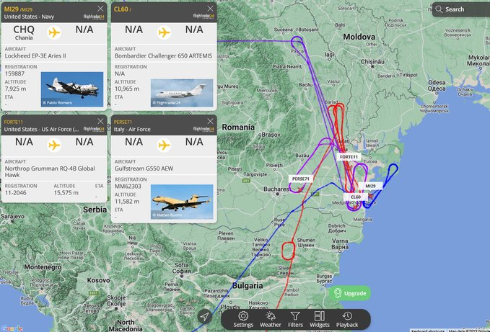The height and width of the screenshot is (332, 490).
Task: Open flight Playback
Action: tap(347, 320)
